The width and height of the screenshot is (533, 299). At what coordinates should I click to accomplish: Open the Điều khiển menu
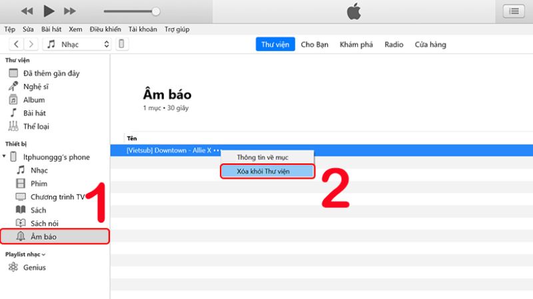pyautogui.click(x=105, y=29)
